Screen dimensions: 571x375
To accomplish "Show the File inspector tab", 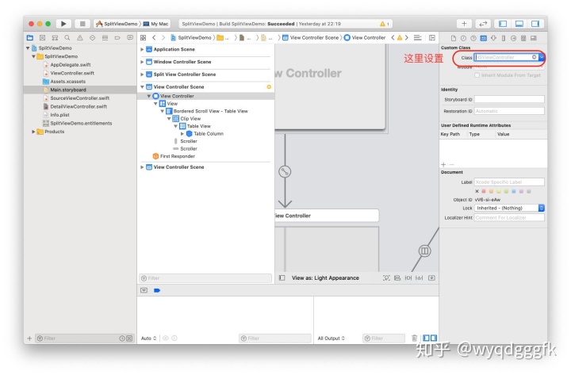I will (454, 38).
